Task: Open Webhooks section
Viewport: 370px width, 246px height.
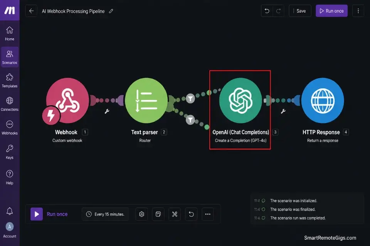Action: (x=10, y=128)
